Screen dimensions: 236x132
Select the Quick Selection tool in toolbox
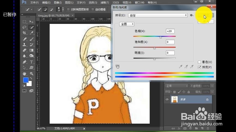coord(31,27)
